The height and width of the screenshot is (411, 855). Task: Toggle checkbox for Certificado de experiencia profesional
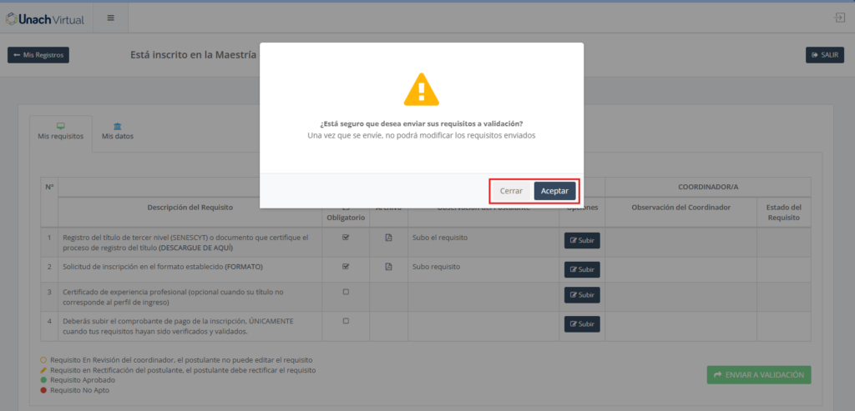click(346, 293)
